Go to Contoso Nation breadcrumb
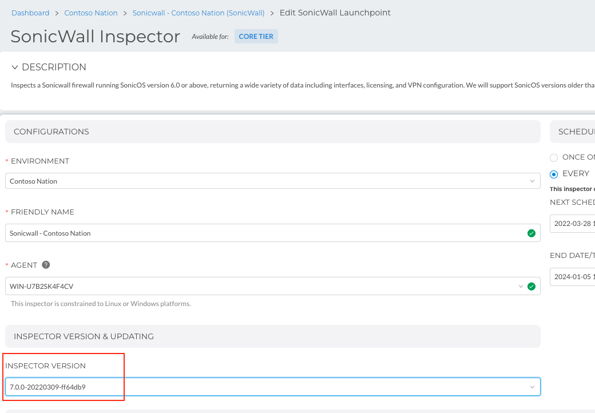This screenshot has width=595, height=413. click(91, 13)
